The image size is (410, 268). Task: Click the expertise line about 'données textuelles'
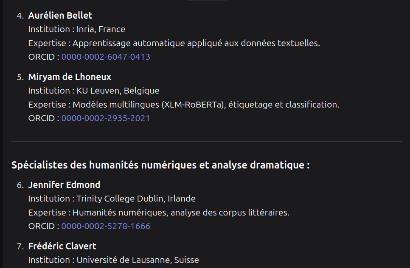coord(174,43)
